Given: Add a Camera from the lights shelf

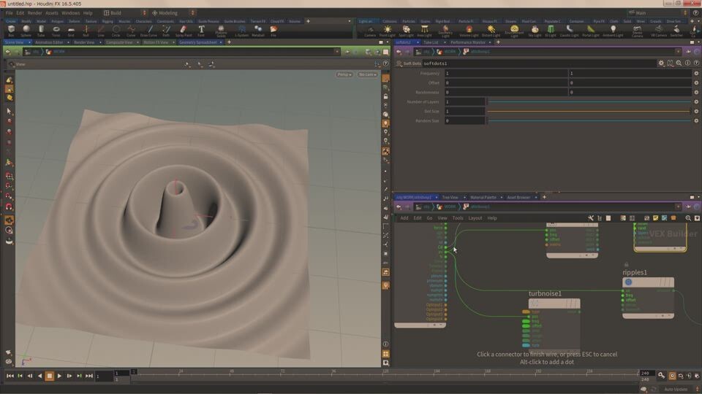Looking at the screenshot, I should click(370, 31).
